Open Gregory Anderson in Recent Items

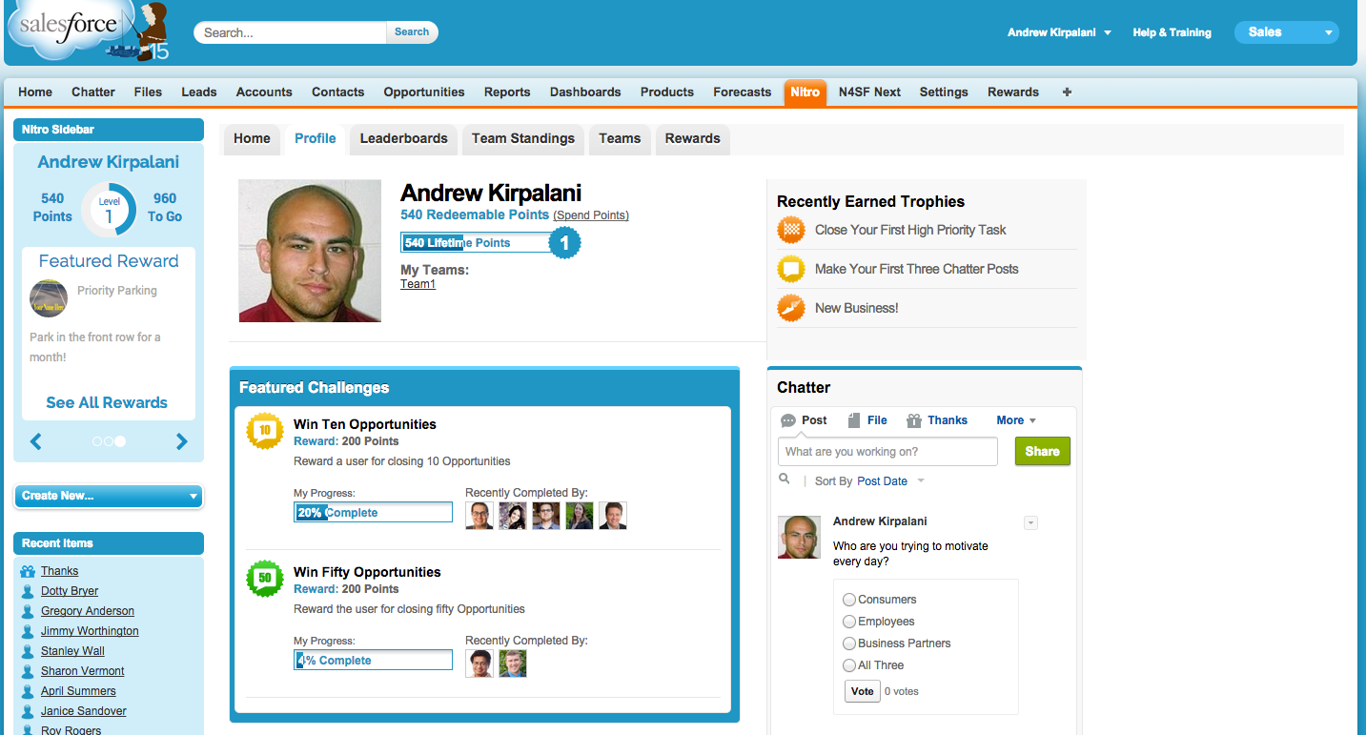(x=88, y=611)
